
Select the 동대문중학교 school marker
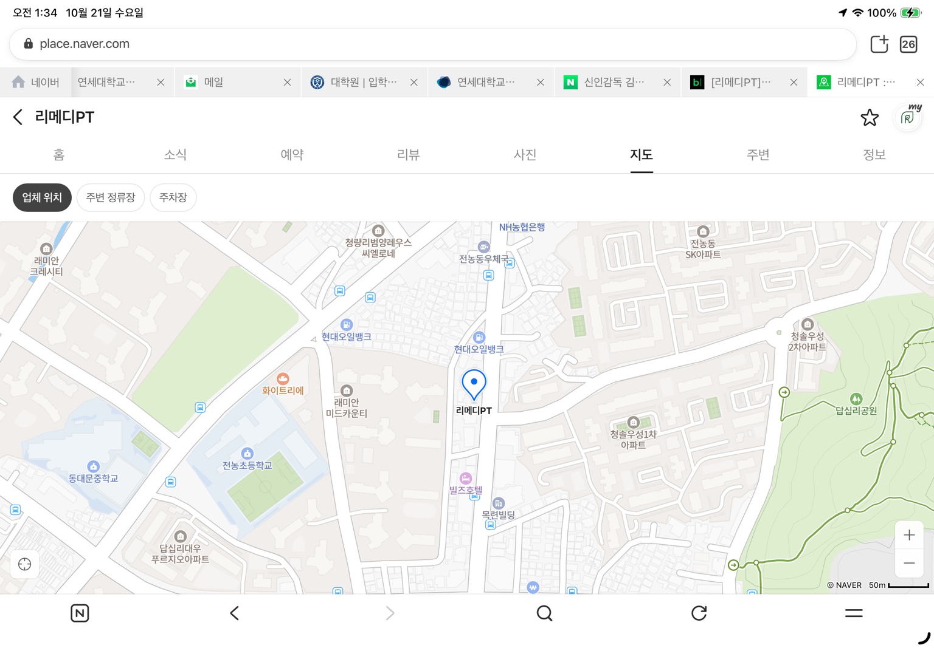point(93,466)
